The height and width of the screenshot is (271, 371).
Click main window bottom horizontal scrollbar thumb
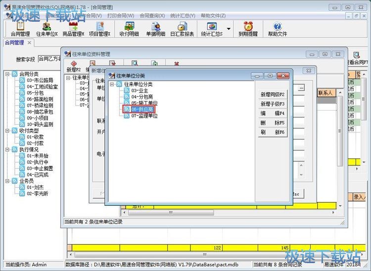coord(205,255)
